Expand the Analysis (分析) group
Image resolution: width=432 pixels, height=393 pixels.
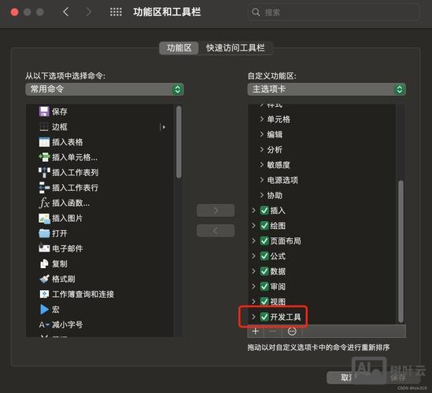click(x=262, y=149)
